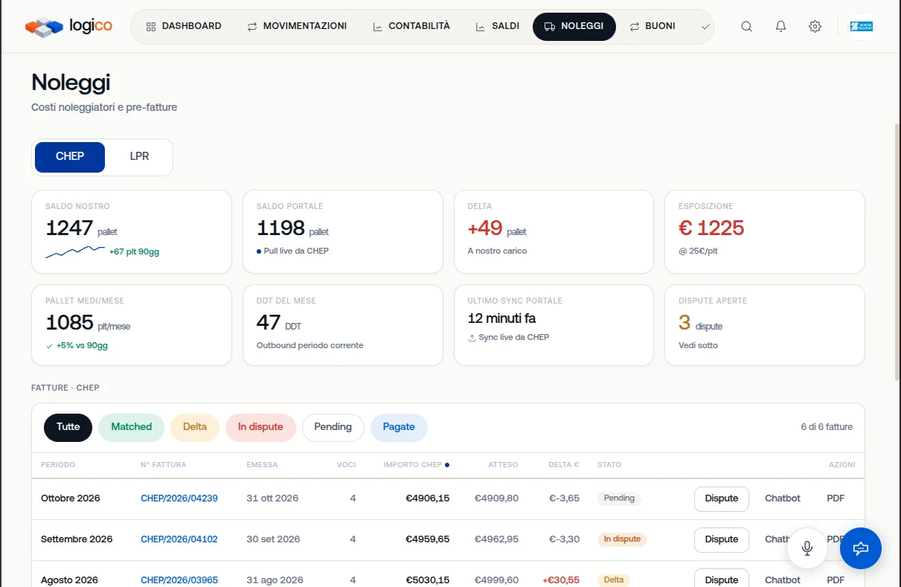Open invoice CHEP/2026/04102
This screenshot has height=587, width=901.
pyautogui.click(x=179, y=539)
